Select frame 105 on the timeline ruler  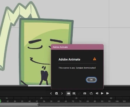[124, 101]
